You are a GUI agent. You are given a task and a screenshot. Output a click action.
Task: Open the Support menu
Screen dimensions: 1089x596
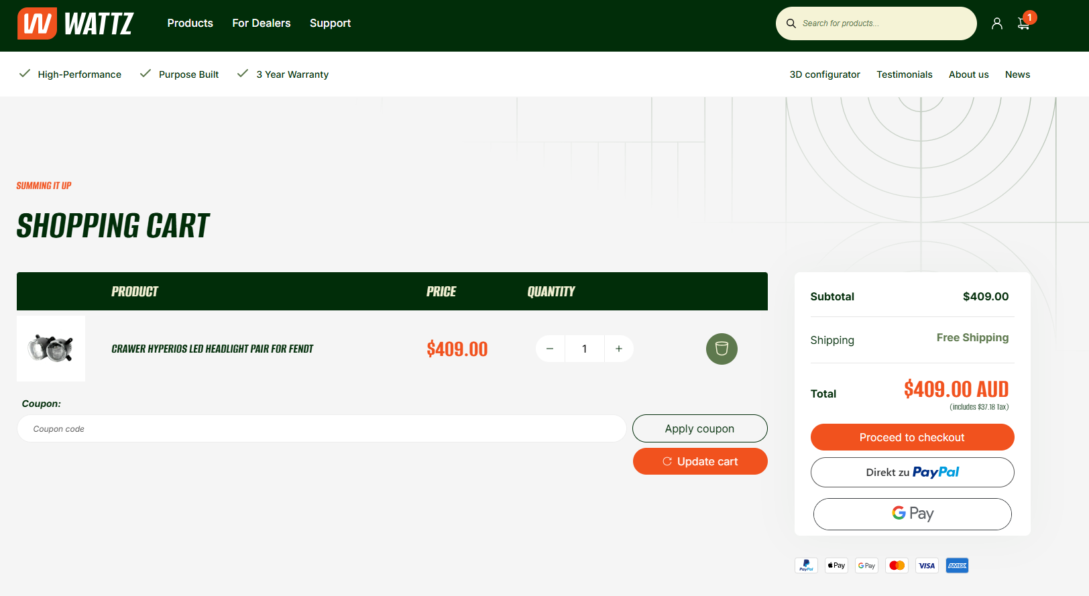point(330,23)
